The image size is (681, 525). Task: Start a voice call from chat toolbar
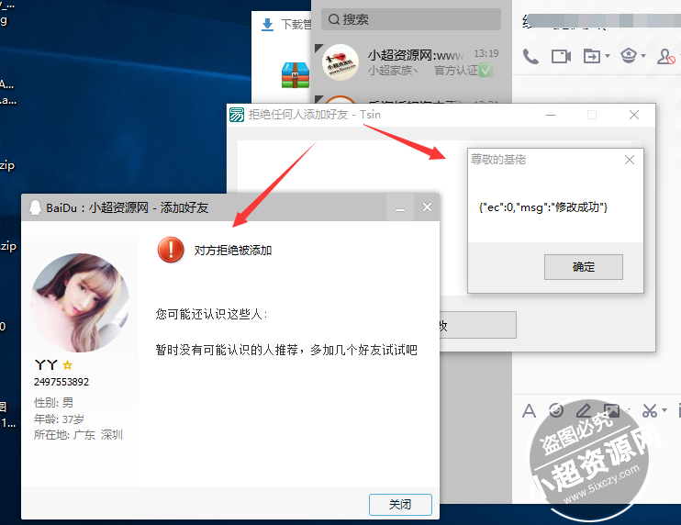click(x=530, y=57)
